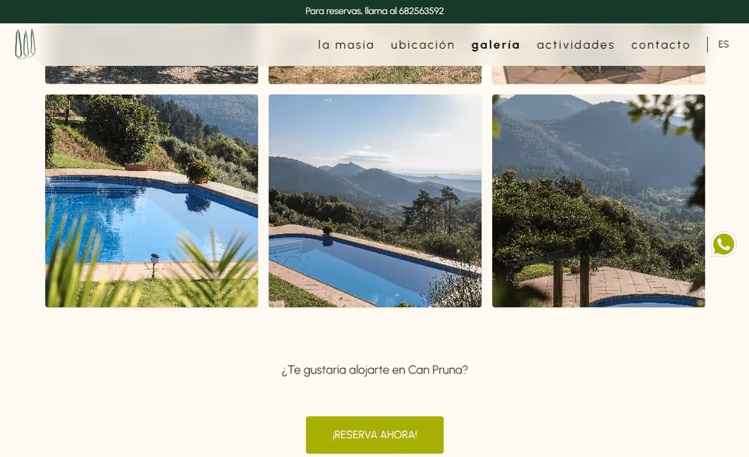The image size is (749, 457).
Task: Open the ubicación menu item
Action: click(x=423, y=45)
